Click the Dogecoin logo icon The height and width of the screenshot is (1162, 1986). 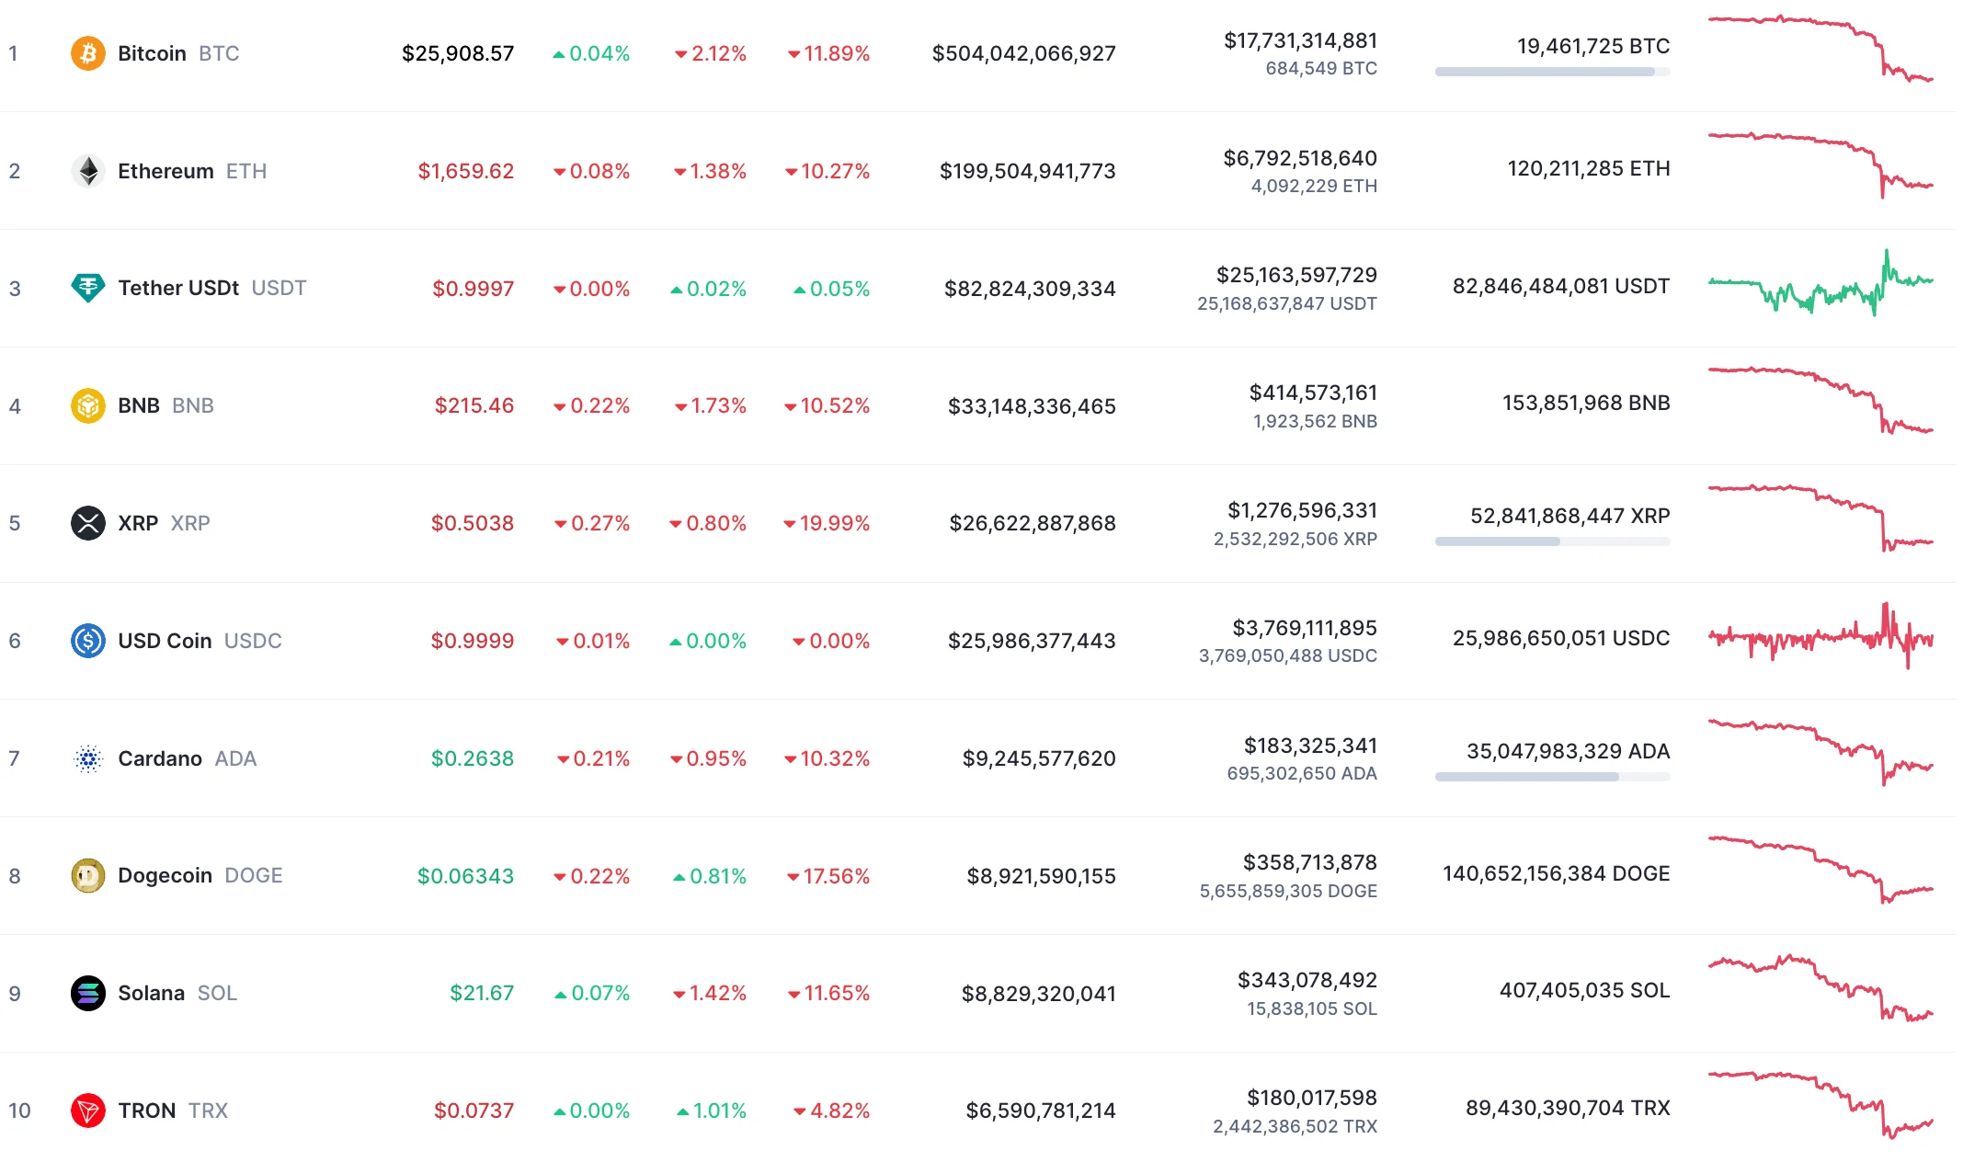[x=87, y=875]
